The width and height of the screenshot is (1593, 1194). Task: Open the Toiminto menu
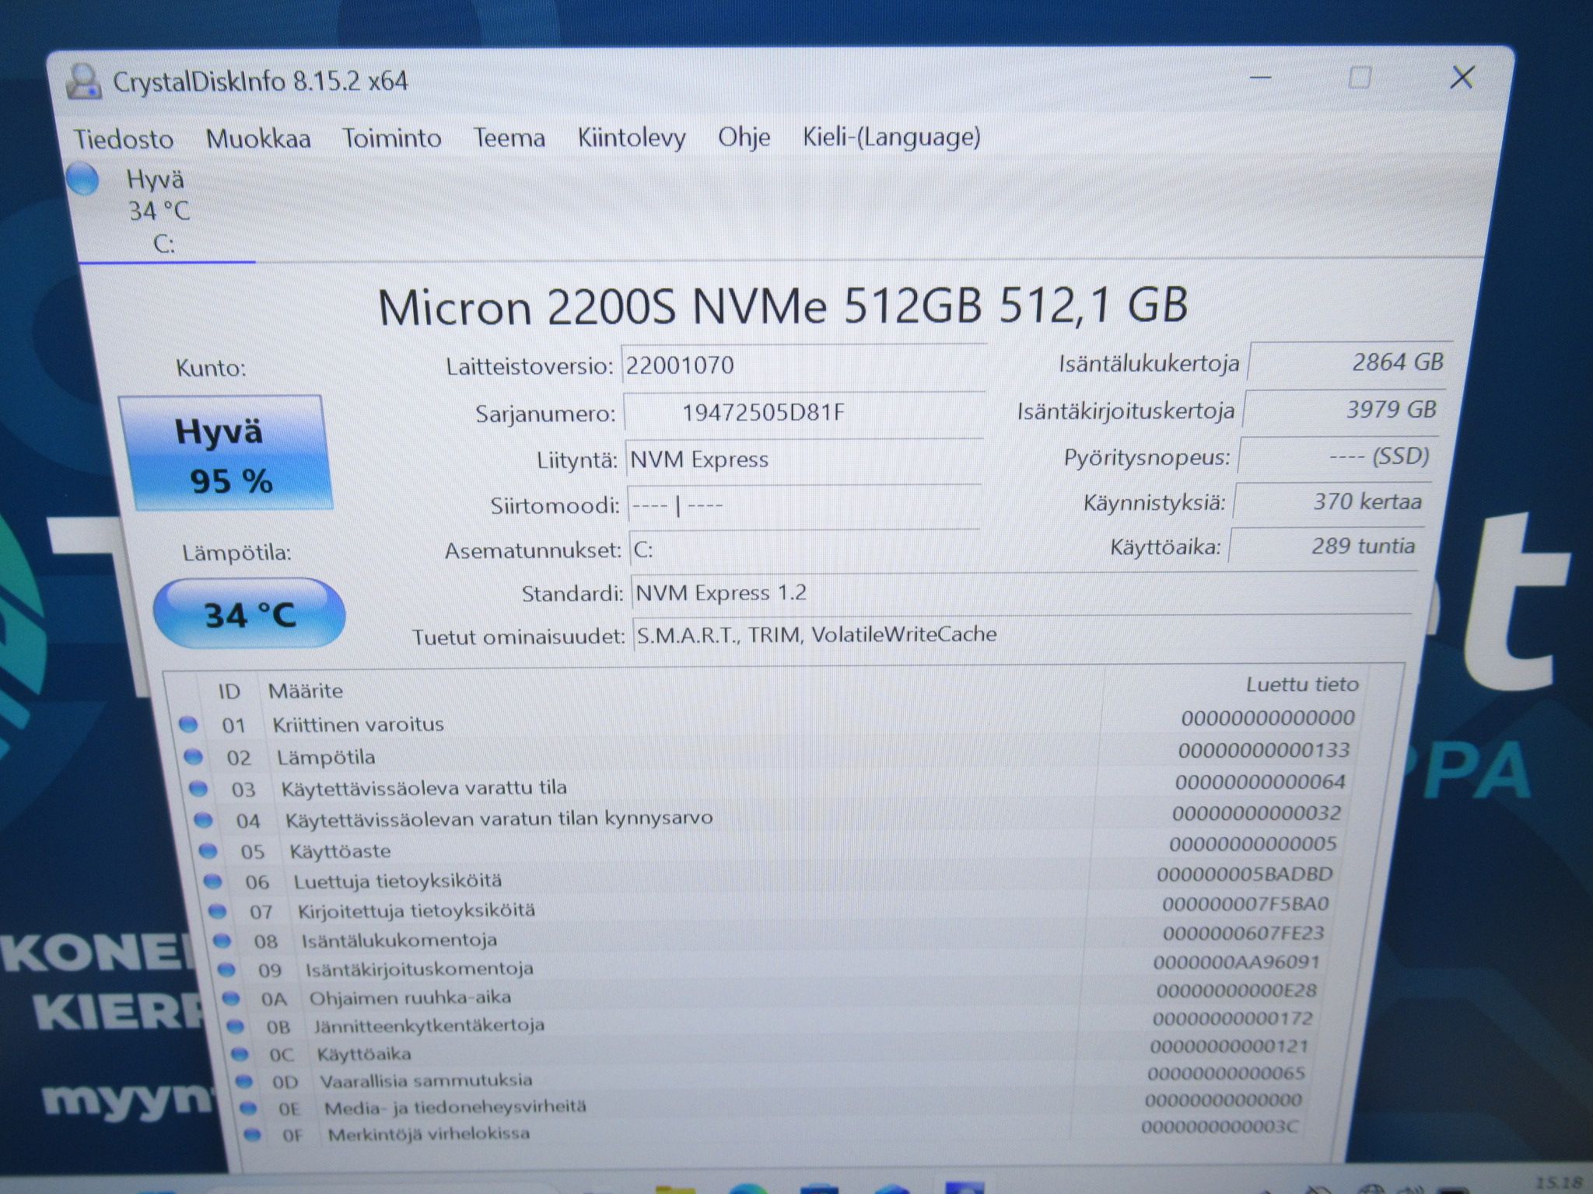click(x=392, y=138)
